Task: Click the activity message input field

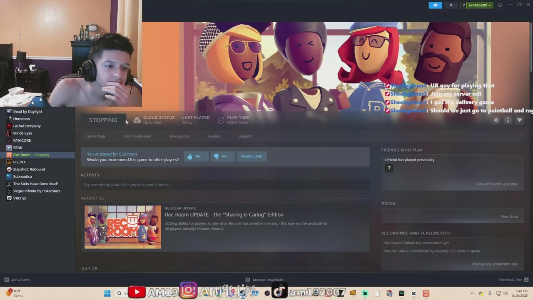Action: coord(225,185)
